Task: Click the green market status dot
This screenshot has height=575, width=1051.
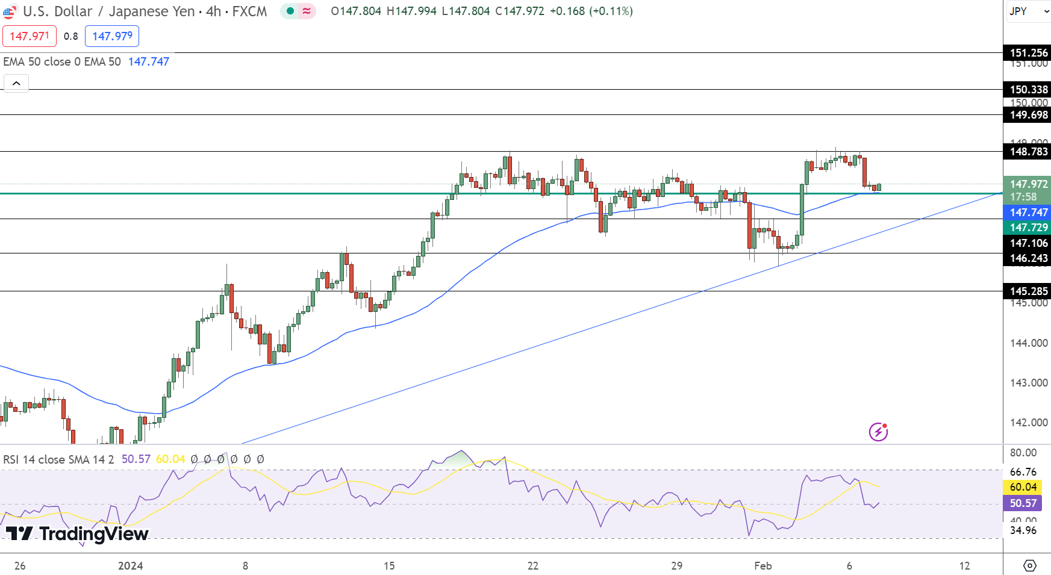Action: (290, 11)
